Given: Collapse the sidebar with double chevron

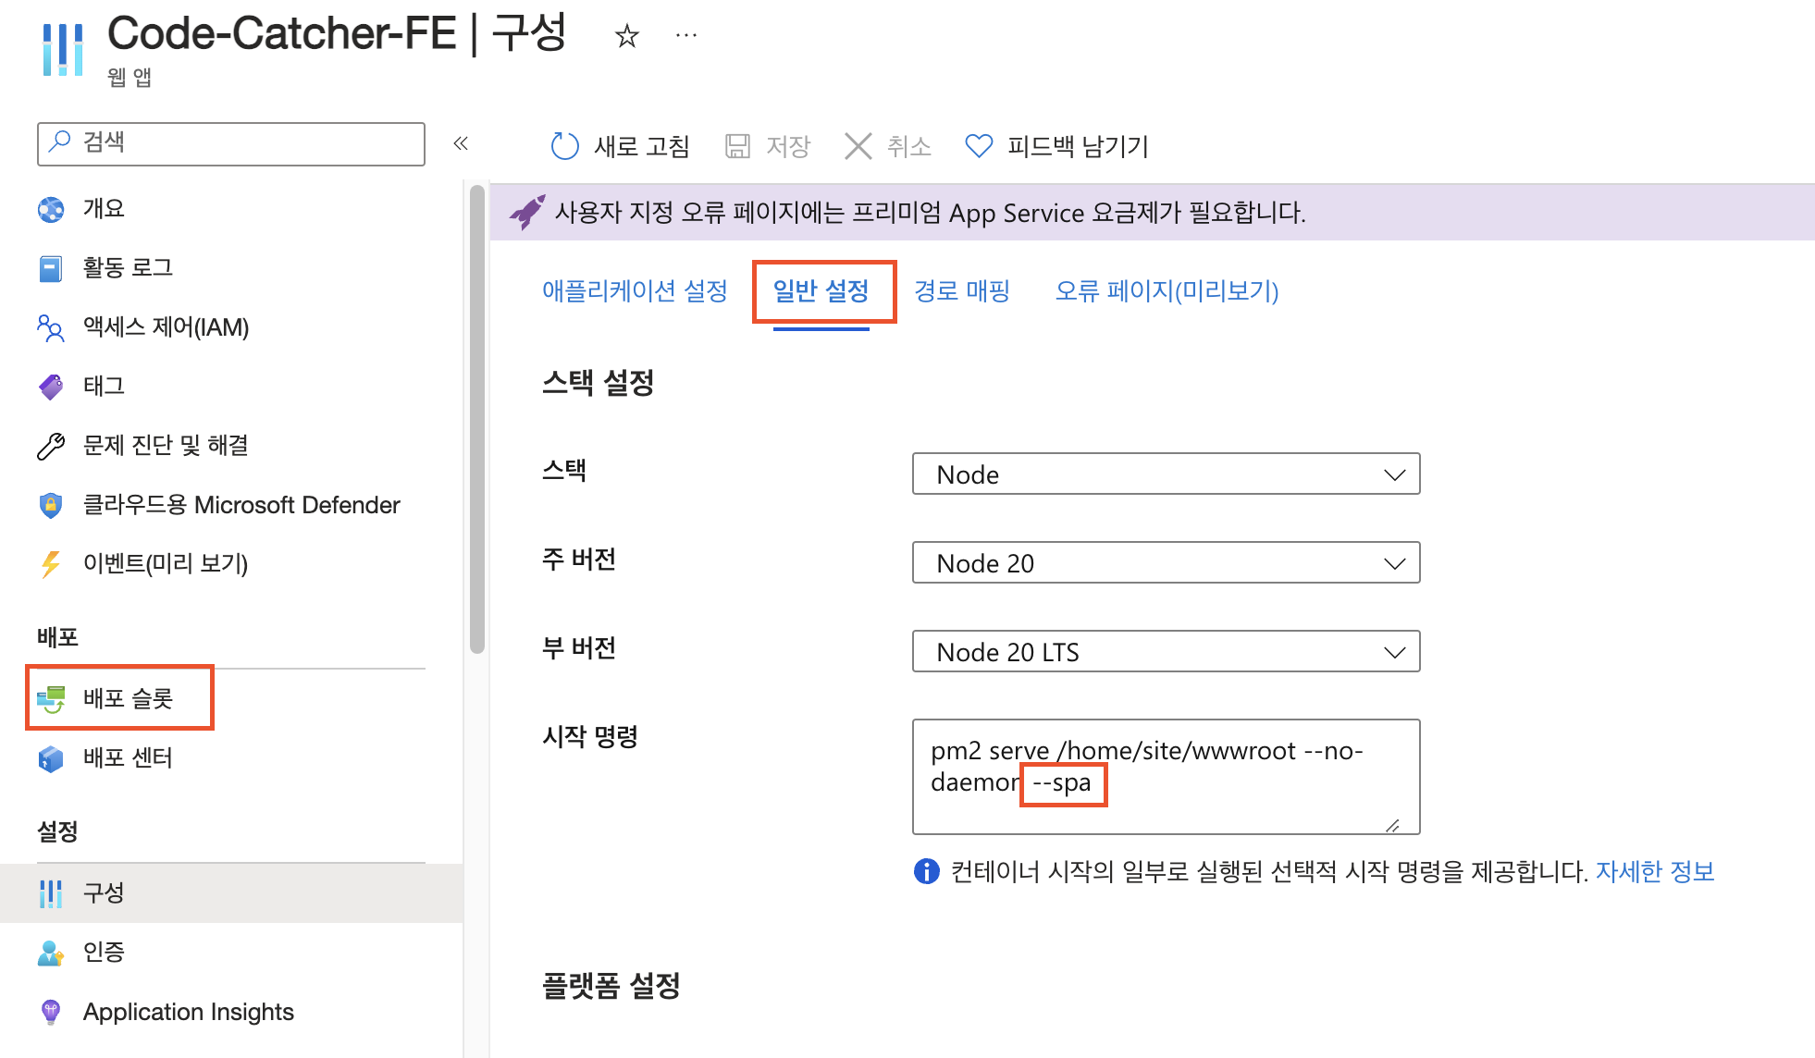Looking at the screenshot, I should [x=461, y=143].
